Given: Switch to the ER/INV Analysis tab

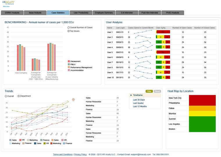Looking at the screenshot, I should [12, 13].
